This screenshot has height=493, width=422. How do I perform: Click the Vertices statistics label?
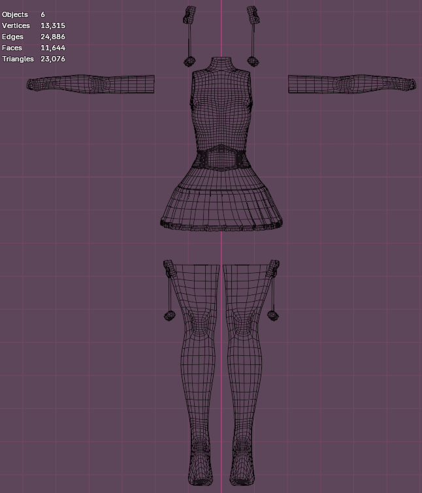(16, 25)
